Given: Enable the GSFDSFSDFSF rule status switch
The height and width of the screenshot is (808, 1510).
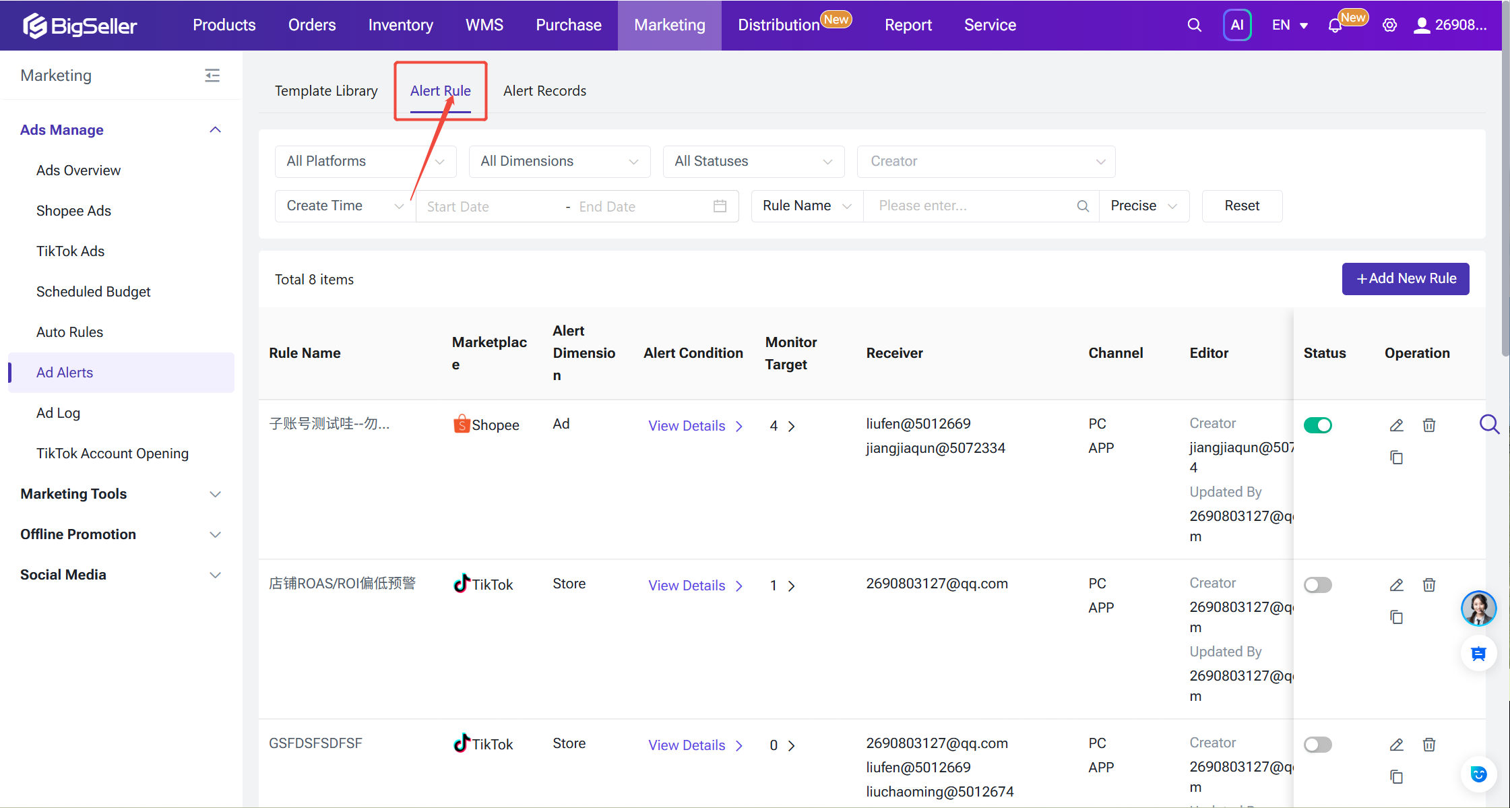Looking at the screenshot, I should [x=1318, y=745].
